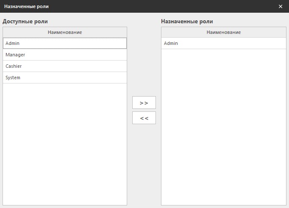Sort assigned roles by Наименование column header
Screen dimensions: 289x208
coord(224,32)
